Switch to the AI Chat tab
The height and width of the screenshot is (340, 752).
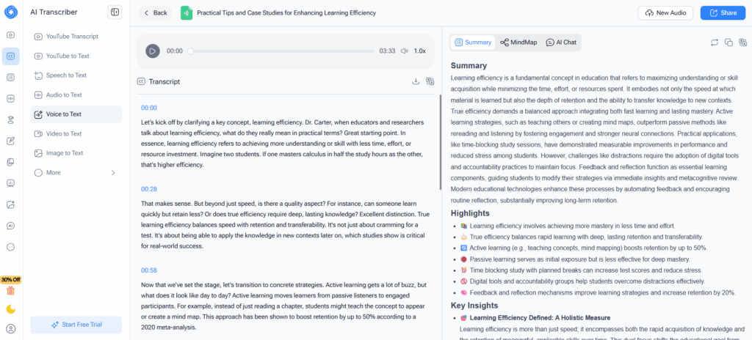pyautogui.click(x=561, y=42)
